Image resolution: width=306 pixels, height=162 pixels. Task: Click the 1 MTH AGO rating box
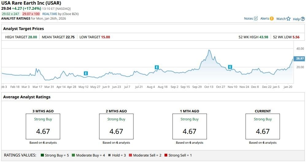pos(189,126)
